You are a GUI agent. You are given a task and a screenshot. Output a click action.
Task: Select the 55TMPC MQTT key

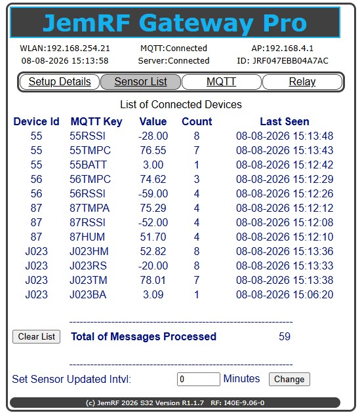[x=90, y=151]
